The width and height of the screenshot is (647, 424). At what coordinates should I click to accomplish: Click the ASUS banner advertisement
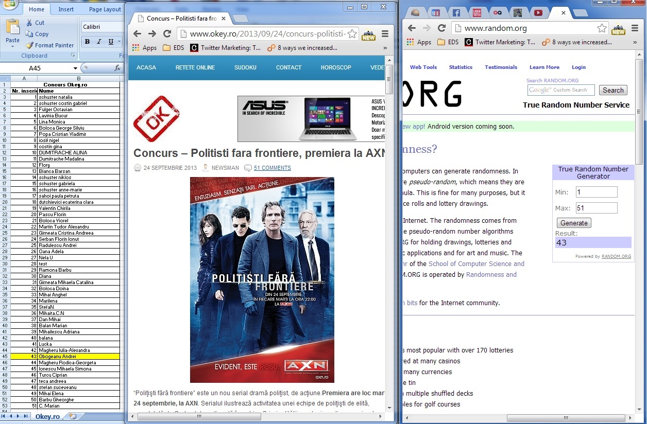[x=311, y=119]
